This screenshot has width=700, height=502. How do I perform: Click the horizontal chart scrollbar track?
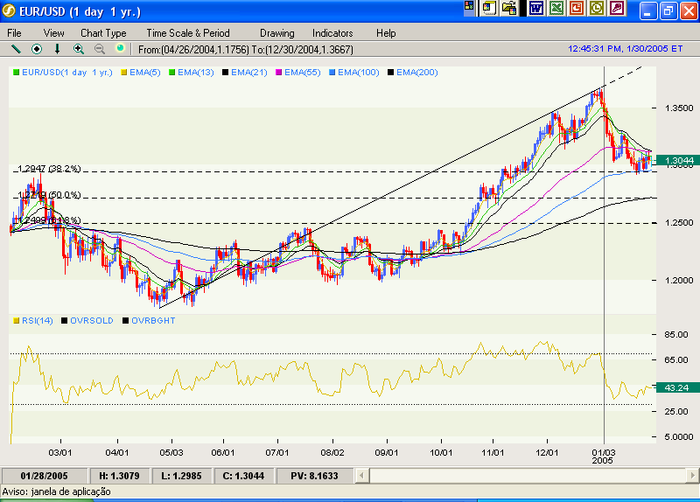[x=525, y=475]
